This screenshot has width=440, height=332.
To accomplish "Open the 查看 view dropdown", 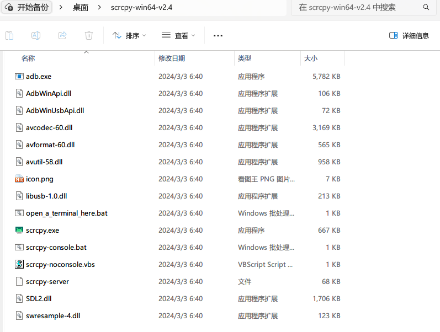I will click(x=178, y=35).
